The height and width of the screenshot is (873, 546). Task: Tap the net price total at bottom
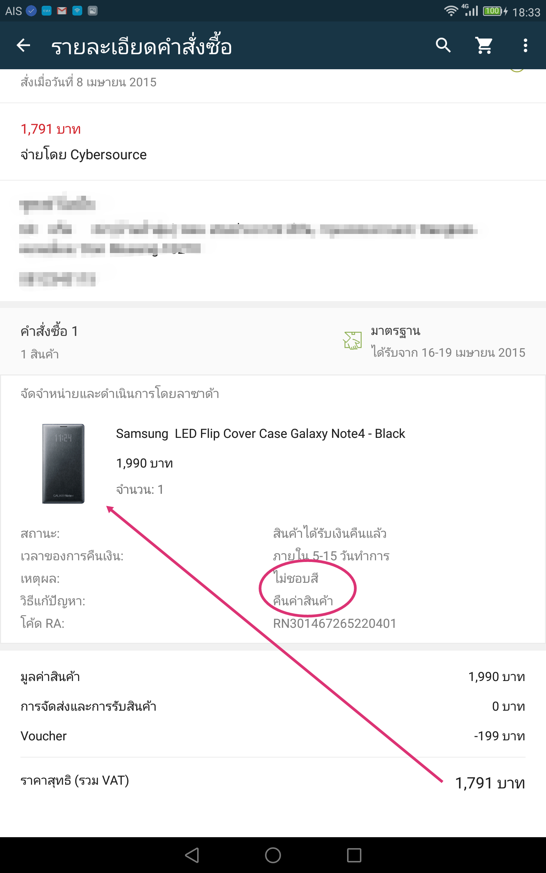point(273,782)
